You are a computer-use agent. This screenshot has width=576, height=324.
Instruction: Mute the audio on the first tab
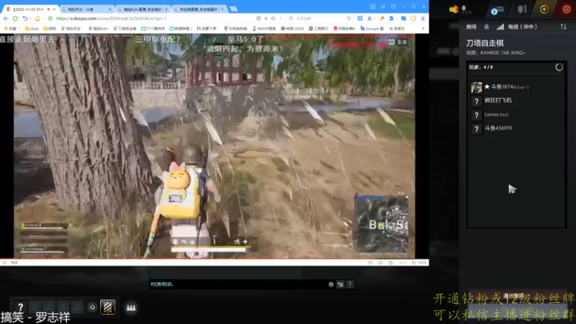tap(48, 9)
